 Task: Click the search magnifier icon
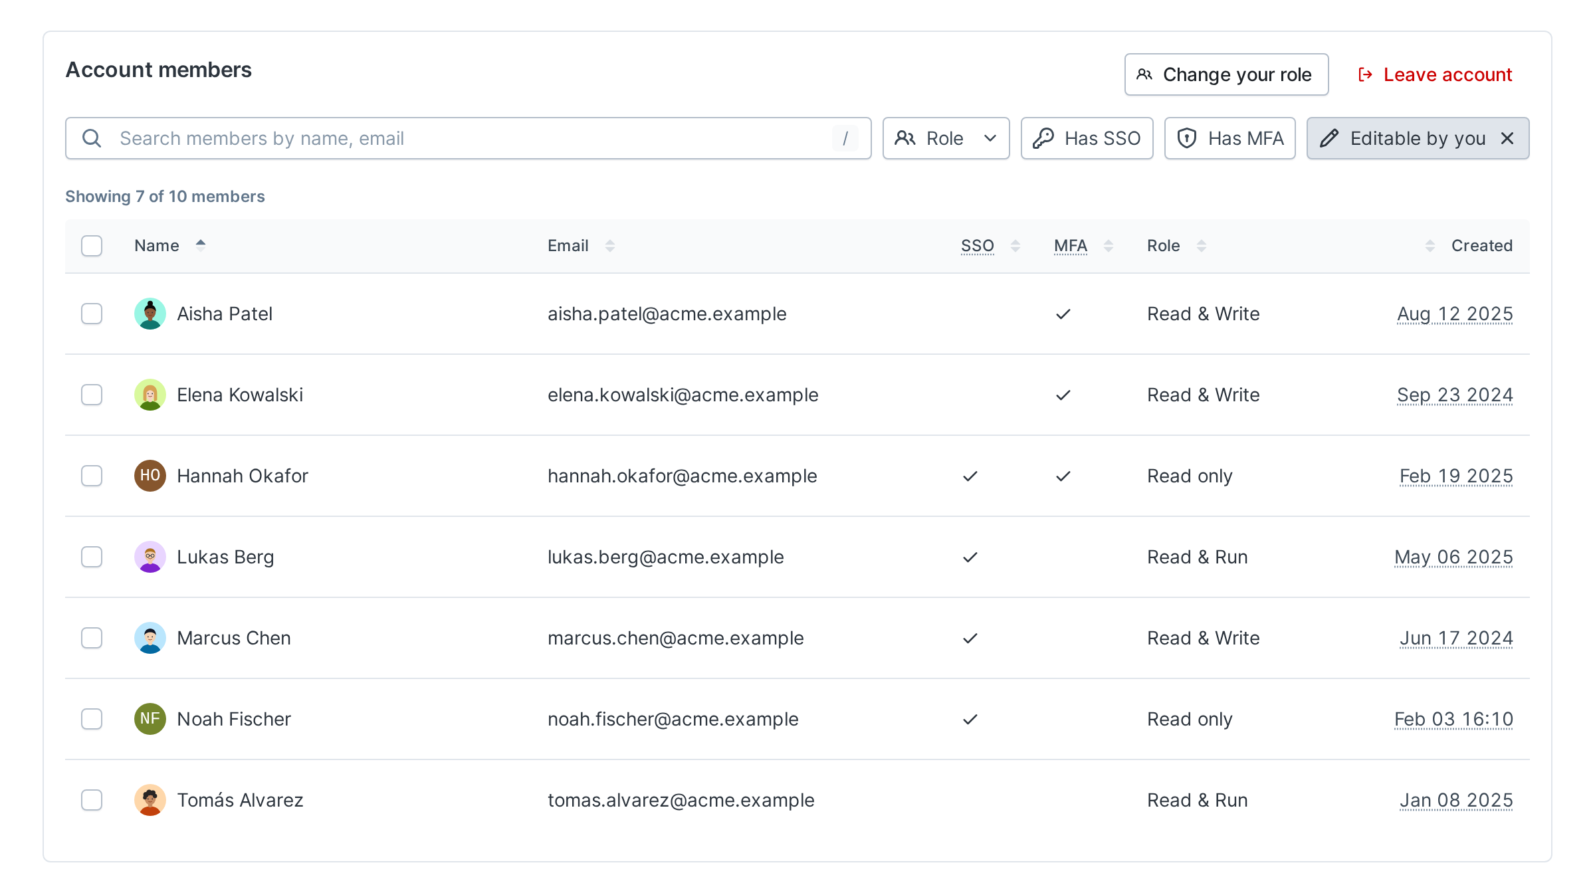coord(92,138)
